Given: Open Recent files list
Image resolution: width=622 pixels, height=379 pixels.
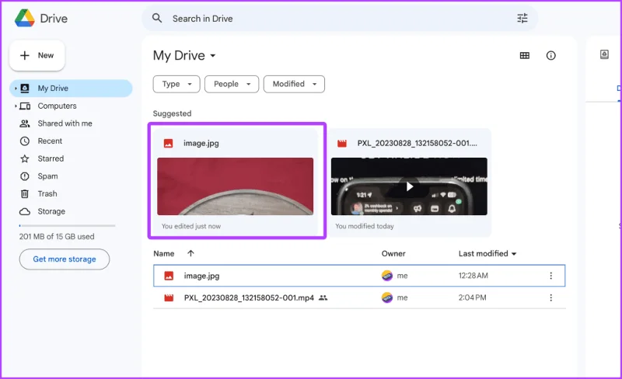Looking at the screenshot, I should click(x=50, y=141).
